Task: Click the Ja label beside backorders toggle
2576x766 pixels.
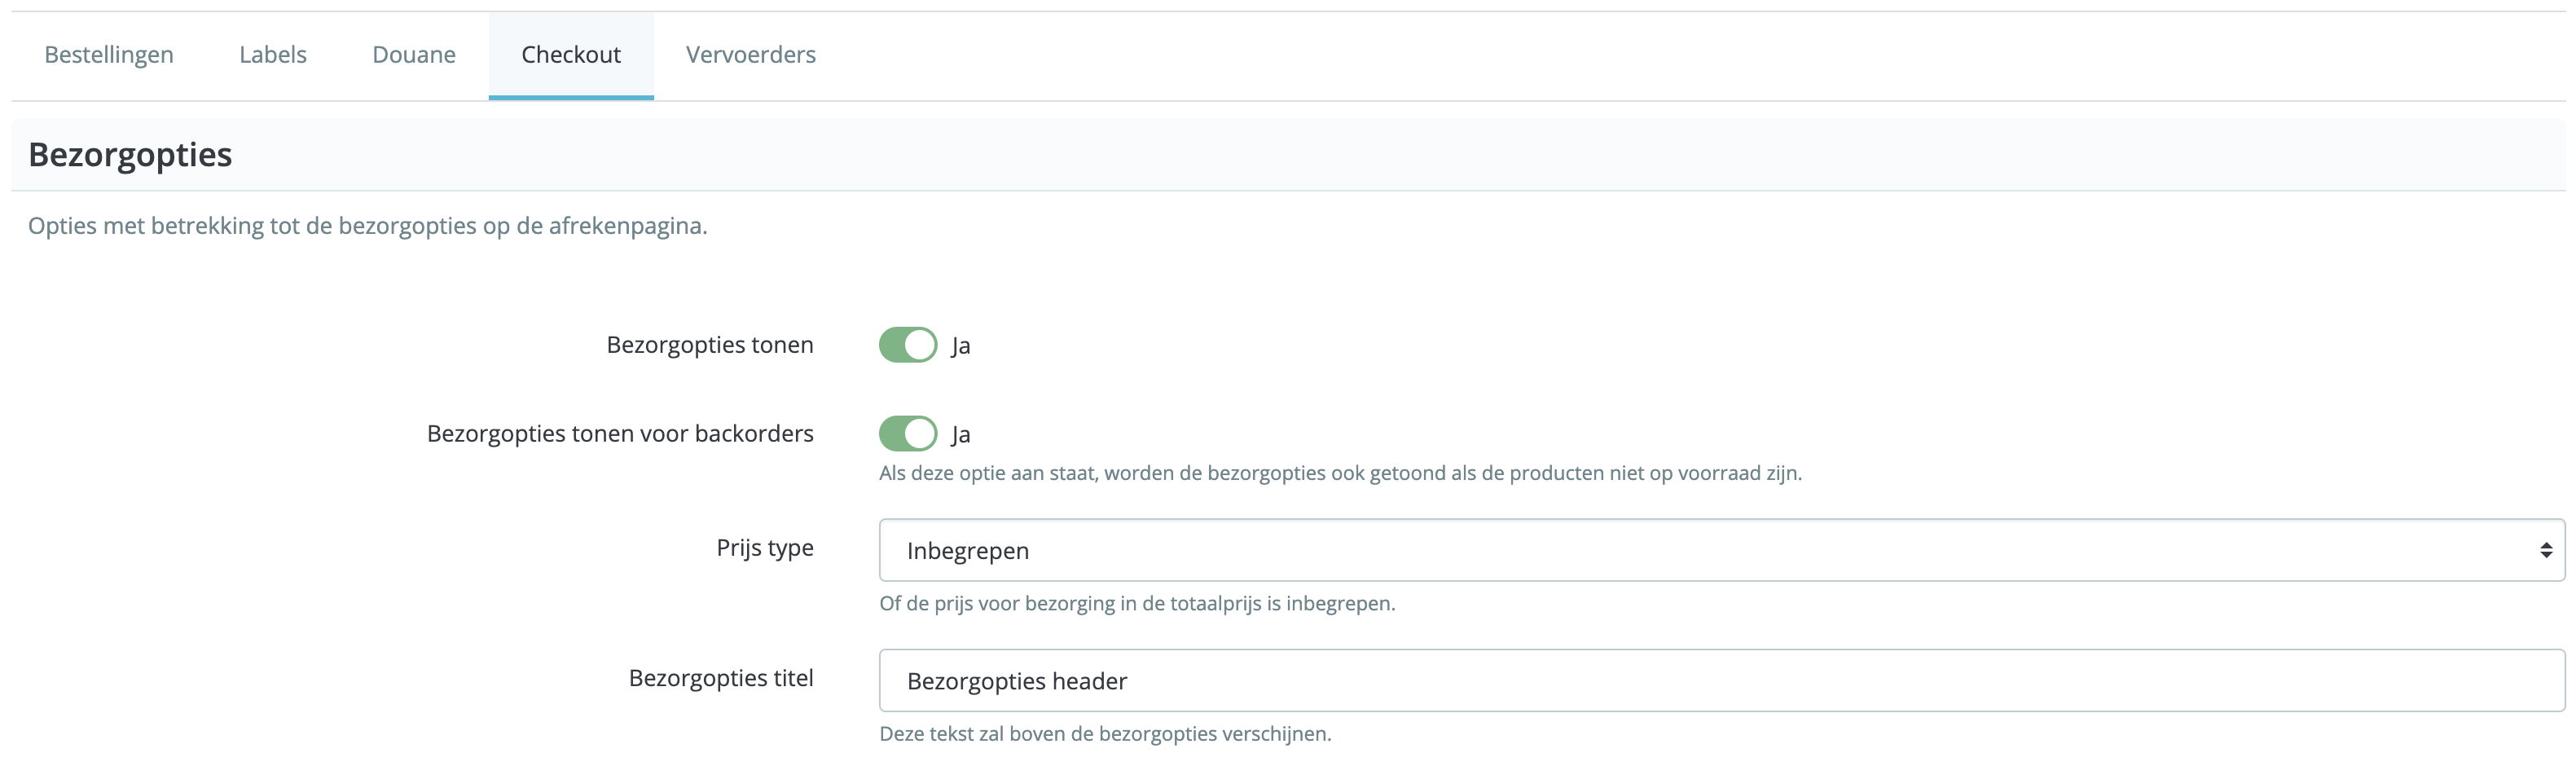Action: pos(961,433)
